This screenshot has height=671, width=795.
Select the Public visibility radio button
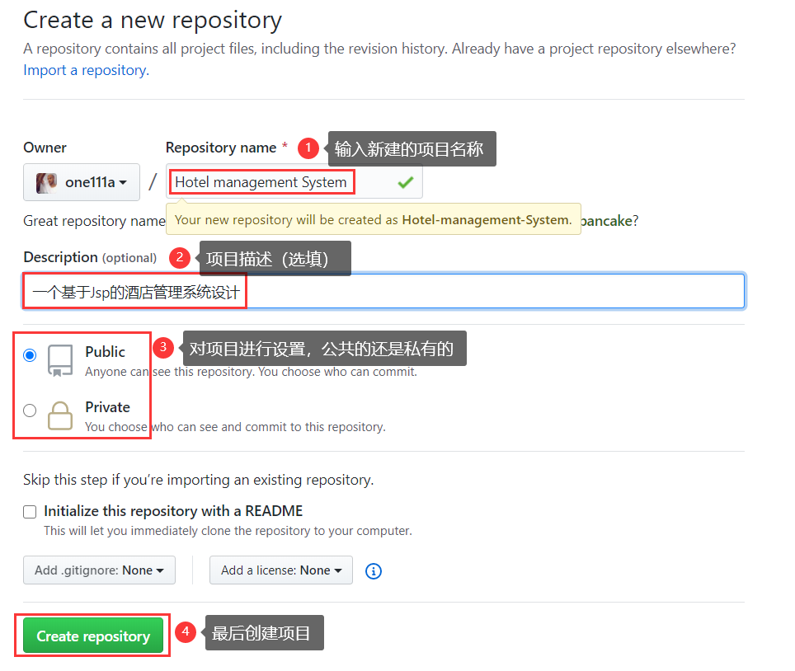point(30,355)
